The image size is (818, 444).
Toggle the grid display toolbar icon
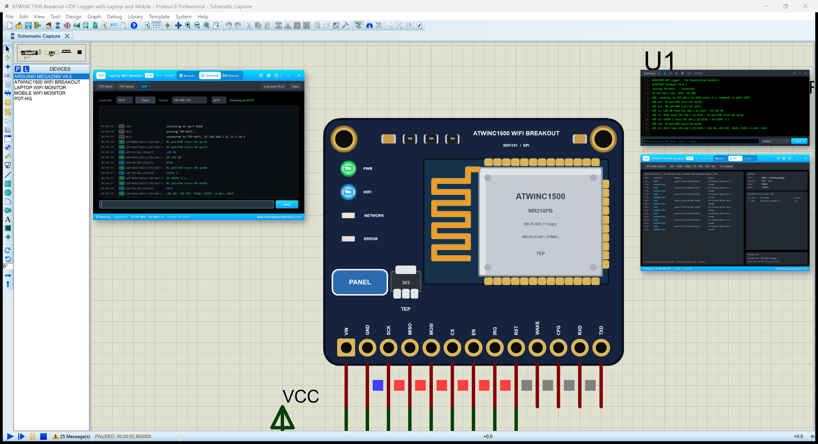coord(156,25)
